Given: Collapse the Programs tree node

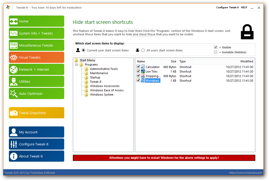Looking at the screenshot, I should 77,65.
